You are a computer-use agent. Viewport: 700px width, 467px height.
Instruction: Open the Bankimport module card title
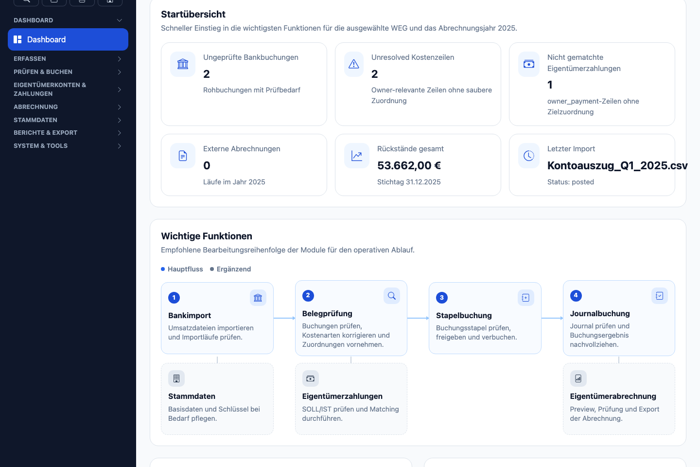[x=190, y=316]
